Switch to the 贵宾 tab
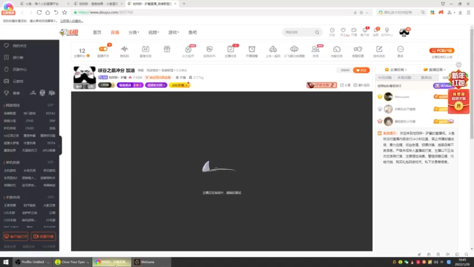 426,78
